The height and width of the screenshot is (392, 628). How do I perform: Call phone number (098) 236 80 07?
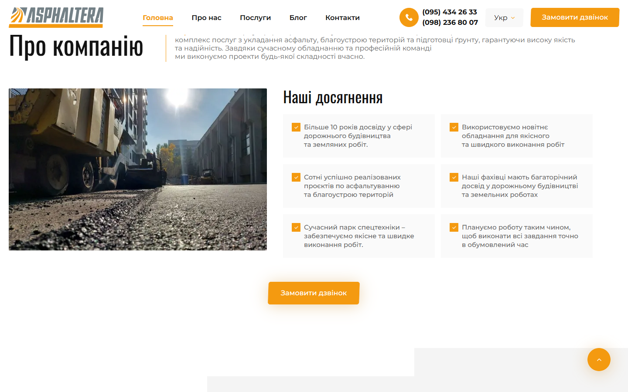click(450, 23)
